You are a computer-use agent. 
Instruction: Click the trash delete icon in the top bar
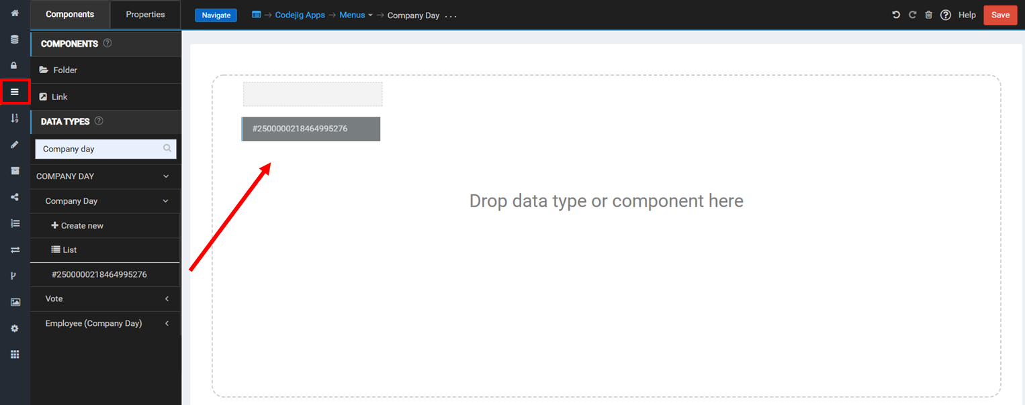(x=928, y=15)
